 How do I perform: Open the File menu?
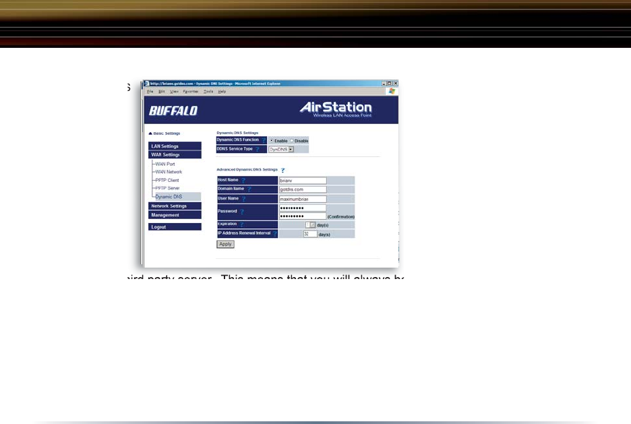(150, 92)
